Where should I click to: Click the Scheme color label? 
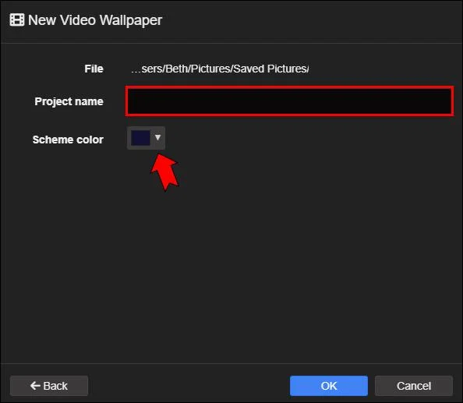[x=68, y=140]
